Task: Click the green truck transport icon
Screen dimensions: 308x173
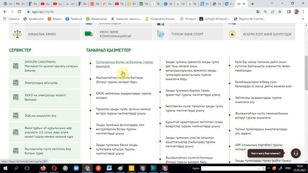Action: [x=89, y=34]
